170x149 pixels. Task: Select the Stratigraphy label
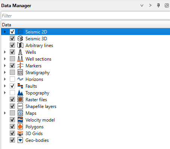[x=38, y=73]
